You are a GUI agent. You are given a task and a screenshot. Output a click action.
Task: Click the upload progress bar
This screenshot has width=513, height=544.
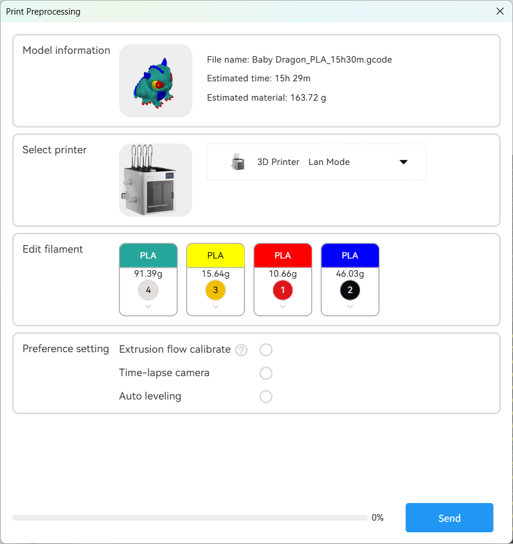click(x=190, y=518)
